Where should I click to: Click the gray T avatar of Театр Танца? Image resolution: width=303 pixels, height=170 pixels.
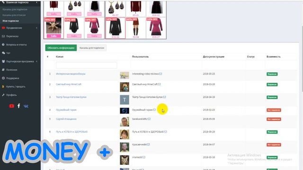(x=125, y=100)
